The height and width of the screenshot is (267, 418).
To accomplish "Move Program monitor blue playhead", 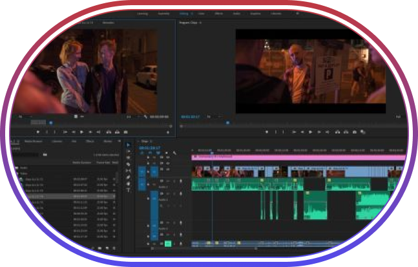I will [227, 123].
